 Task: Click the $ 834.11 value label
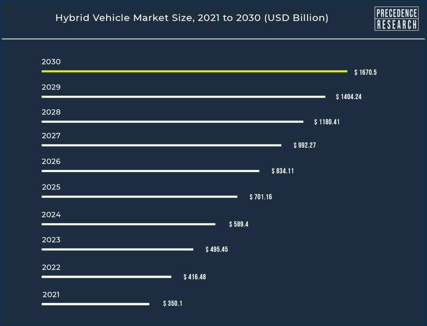[282, 171]
